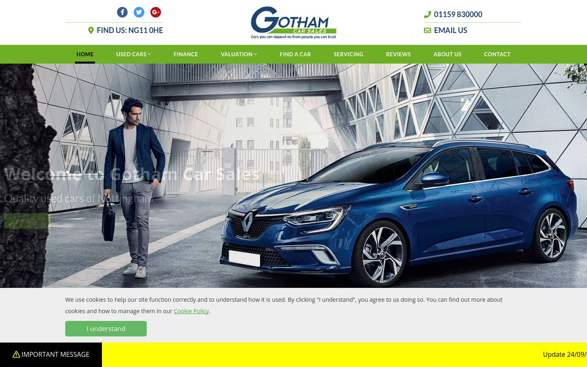Open the Cookie Policy link
Viewport: 587px width, 367px height.
[191, 311]
